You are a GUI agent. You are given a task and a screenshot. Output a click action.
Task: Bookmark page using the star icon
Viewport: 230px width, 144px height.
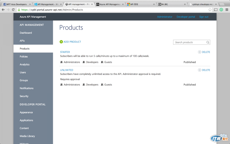[210, 10]
